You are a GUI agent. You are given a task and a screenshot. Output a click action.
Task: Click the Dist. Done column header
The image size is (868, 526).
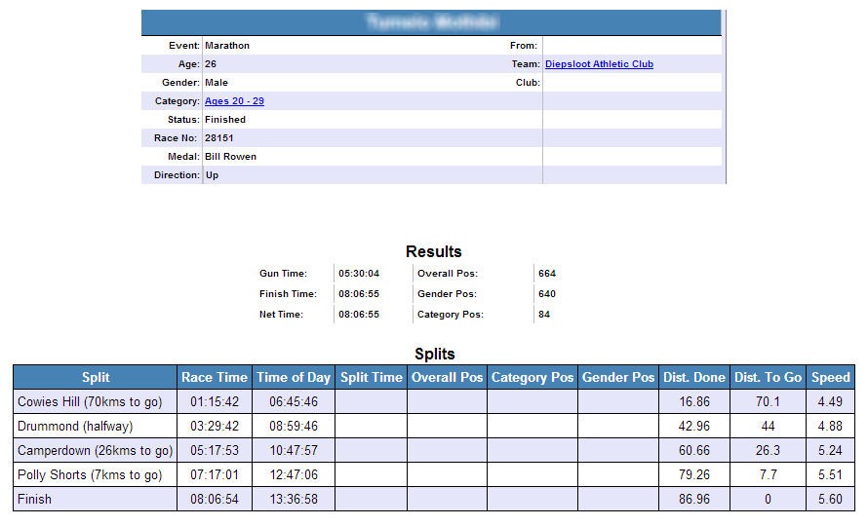694,377
